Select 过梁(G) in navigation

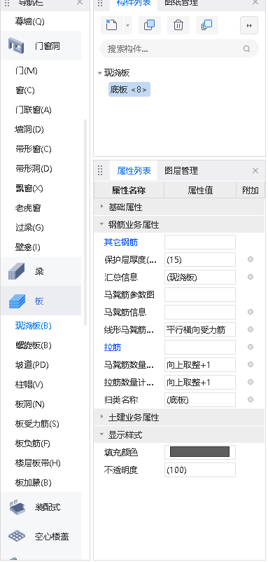click(29, 228)
